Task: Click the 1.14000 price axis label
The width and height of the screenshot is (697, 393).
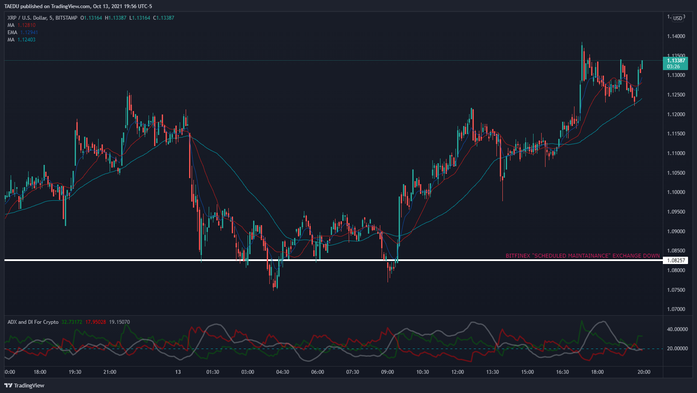Action: [x=676, y=36]
